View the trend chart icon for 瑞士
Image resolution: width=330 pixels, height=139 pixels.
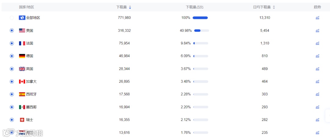coord(317,120)
